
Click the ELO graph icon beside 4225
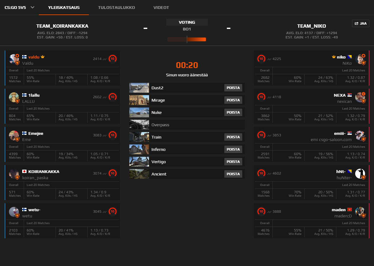coord(269,59)
